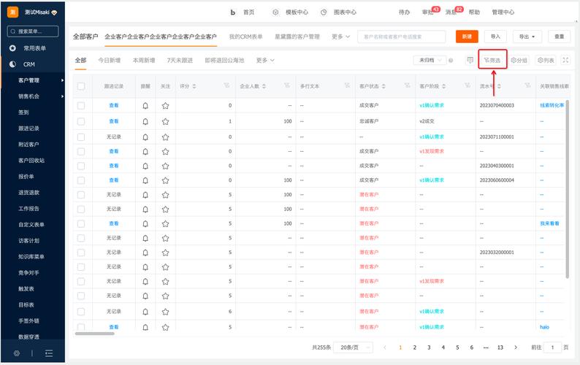This screenshot has height=365, width=580.
Task: Open filter funnel on 企业人数 column
Action: (286, 85)
